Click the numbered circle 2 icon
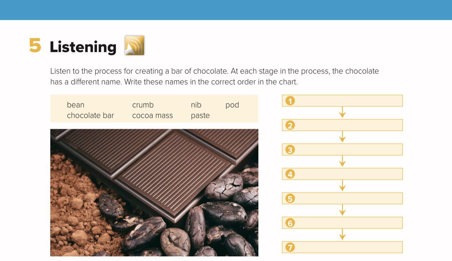Viewport: 452px width, 261px height. 290,125
